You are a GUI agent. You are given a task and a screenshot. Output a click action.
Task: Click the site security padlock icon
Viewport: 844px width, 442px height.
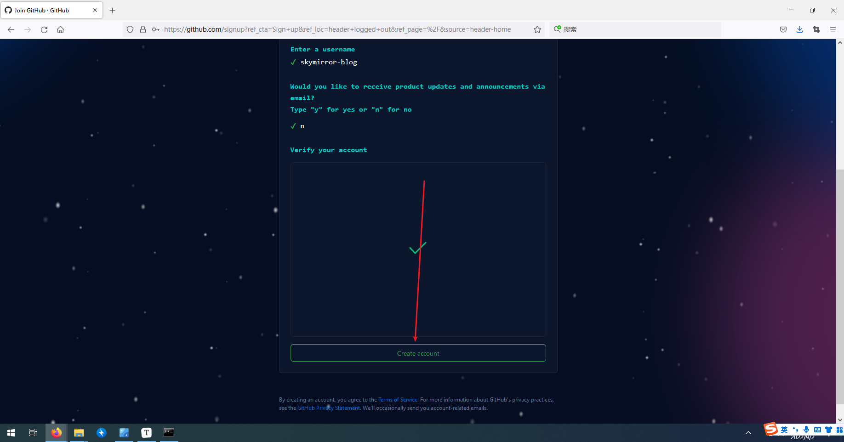pos(143,29)
